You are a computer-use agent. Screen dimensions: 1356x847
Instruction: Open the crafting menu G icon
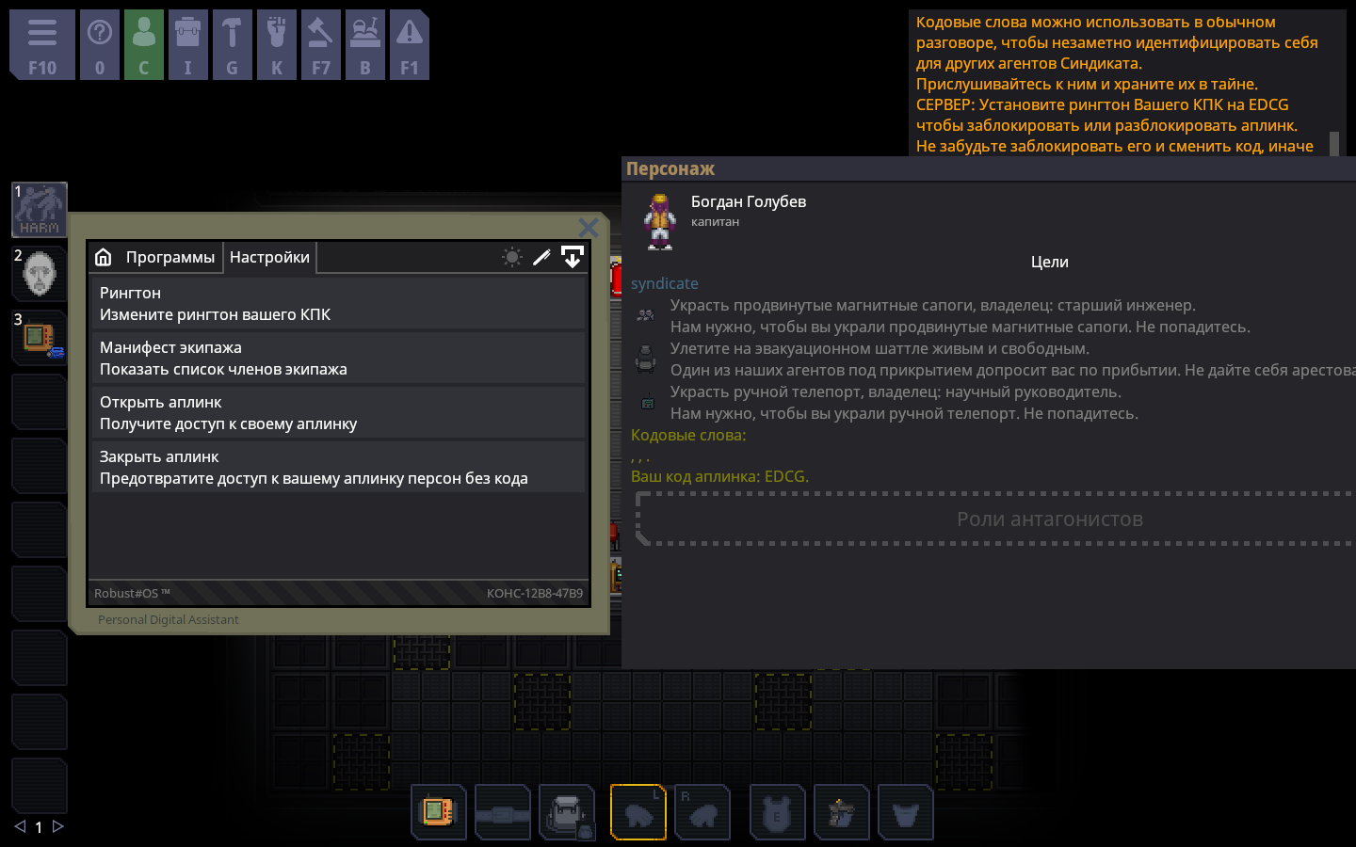(x=233, y=45)
